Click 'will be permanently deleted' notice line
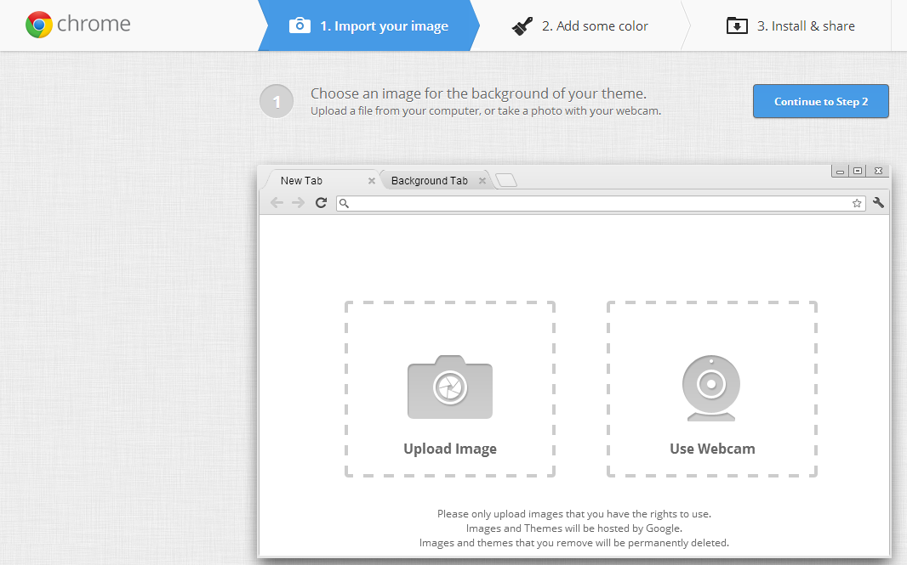This screenshot has height=565, width=907. (x=573, y=542)
